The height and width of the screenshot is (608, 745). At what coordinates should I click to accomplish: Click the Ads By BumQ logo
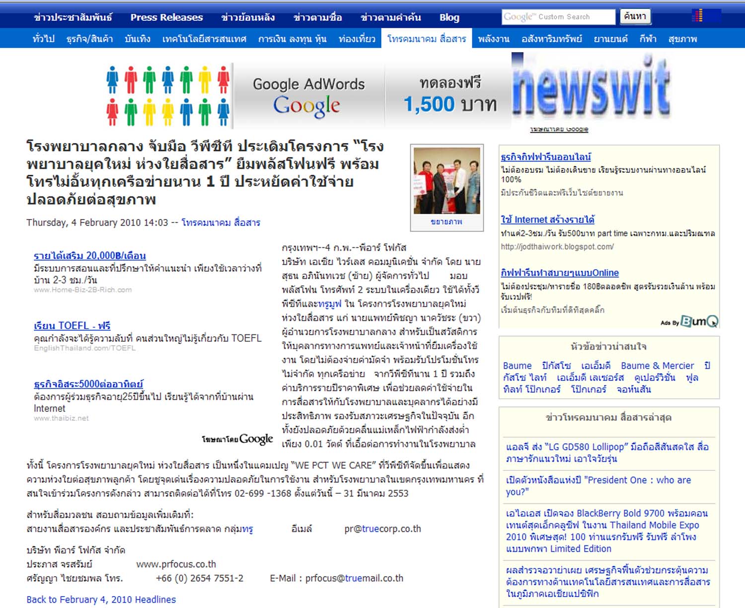tap(689, 322)
